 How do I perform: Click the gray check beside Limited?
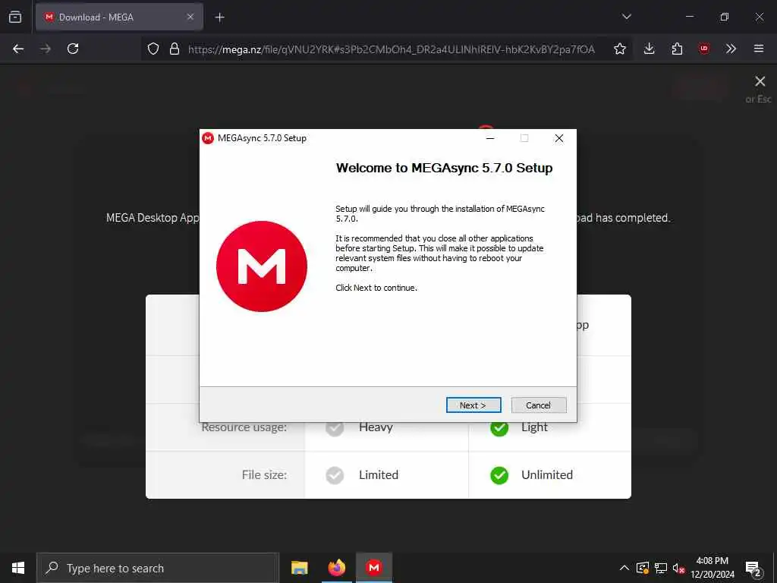click(335, 475)
